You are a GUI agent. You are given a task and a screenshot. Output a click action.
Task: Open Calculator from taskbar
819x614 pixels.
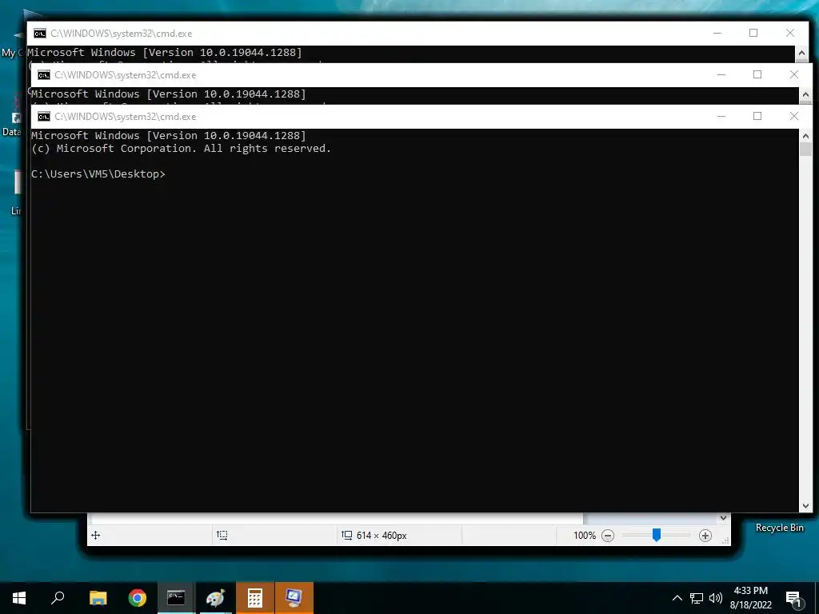[x=255, y=598]
